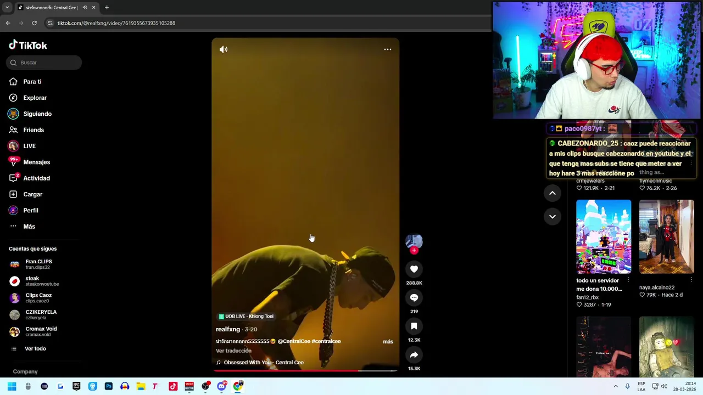
Task: Open OBS Studio from taskbar
Action: [x=205, y=386]
